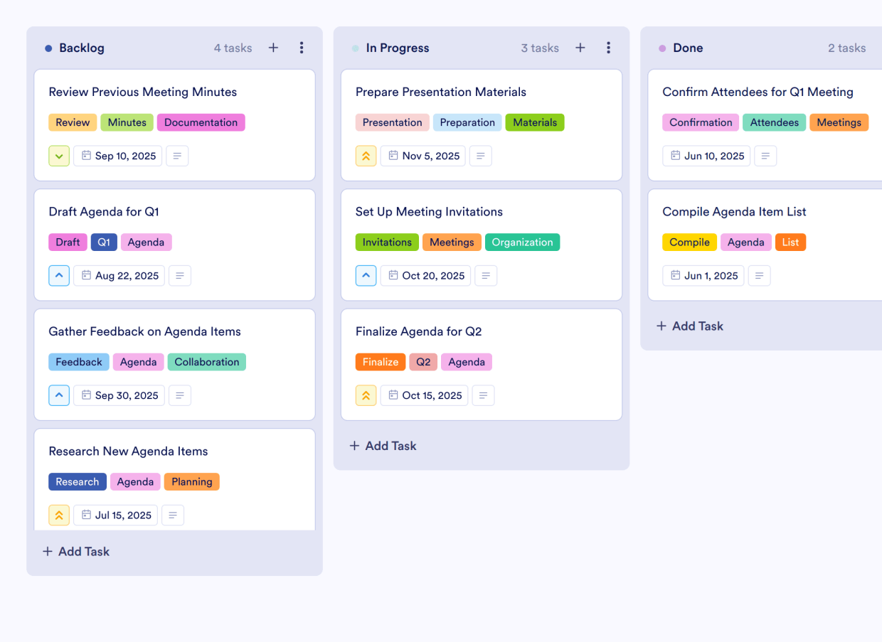Click description icon on Draft Agenda for Q1
Screen dimensions: 882x642
[180, 276]
